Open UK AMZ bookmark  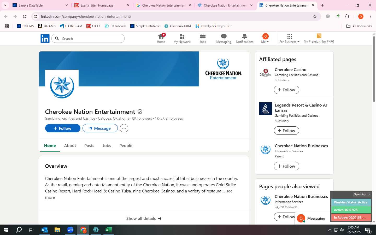click(x=47, y=26)
